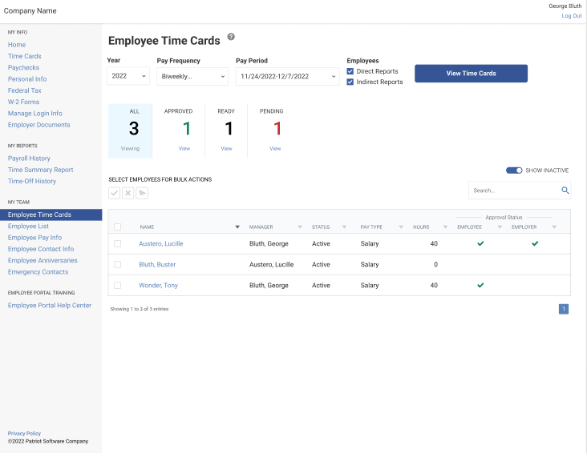View Pending time cards
This screenshot has width=587, height=453.
click(x=275, y=148)
